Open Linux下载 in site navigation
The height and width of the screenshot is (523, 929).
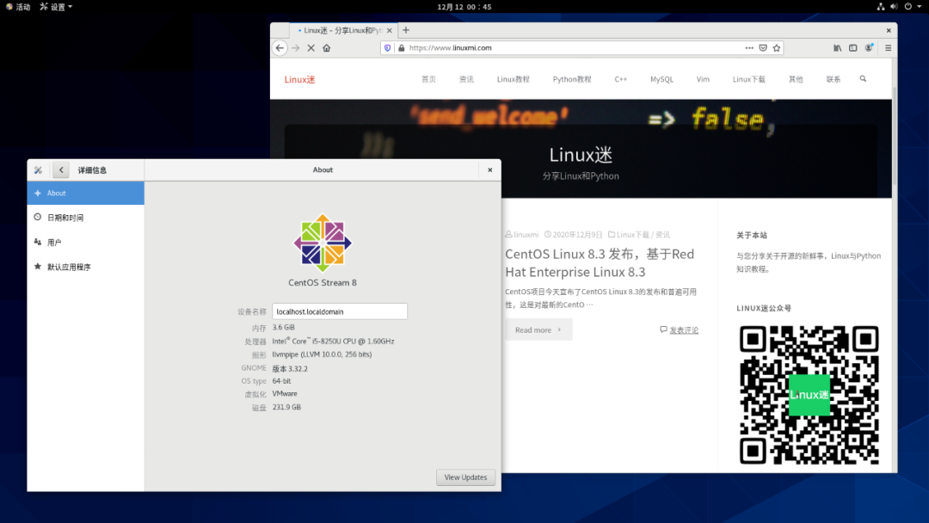(749, 79)
